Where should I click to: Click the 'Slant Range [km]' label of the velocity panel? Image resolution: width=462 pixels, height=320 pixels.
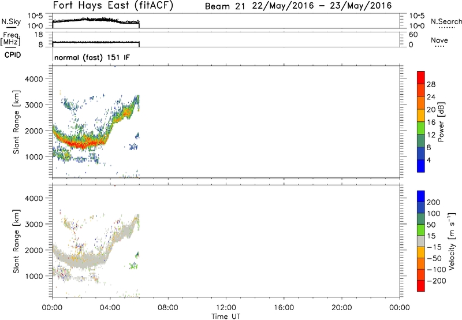16,241
